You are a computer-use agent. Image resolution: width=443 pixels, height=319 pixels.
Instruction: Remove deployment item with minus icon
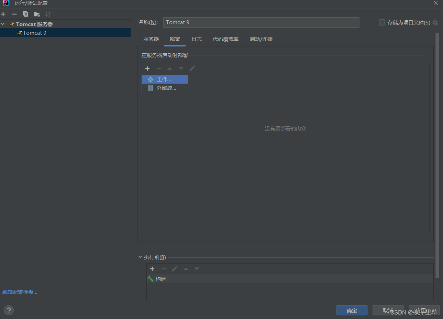158,68
